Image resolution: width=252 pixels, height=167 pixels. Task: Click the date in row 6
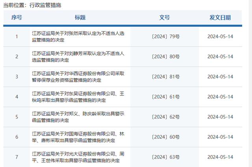pyautogui.click(x=220, y=137)
